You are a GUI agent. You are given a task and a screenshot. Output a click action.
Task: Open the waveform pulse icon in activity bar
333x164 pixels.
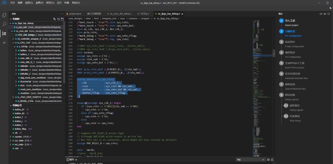(x=4, y=43)
